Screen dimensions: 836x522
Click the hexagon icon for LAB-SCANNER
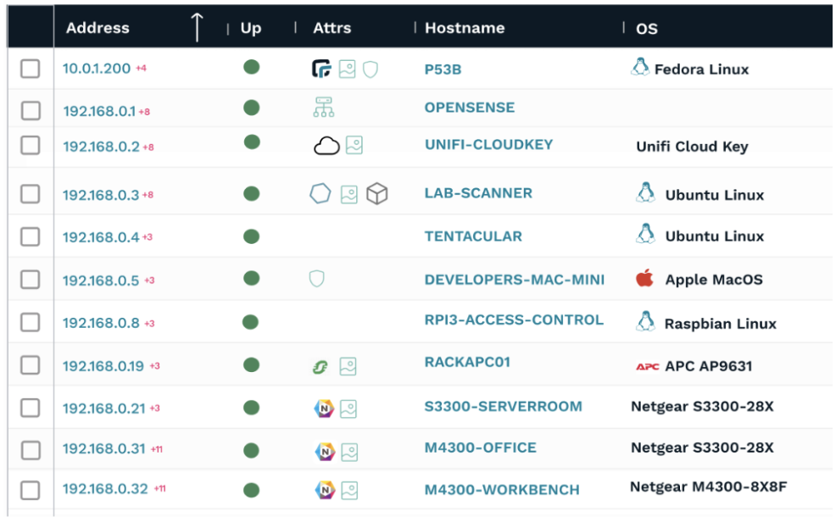pos(320,193)
